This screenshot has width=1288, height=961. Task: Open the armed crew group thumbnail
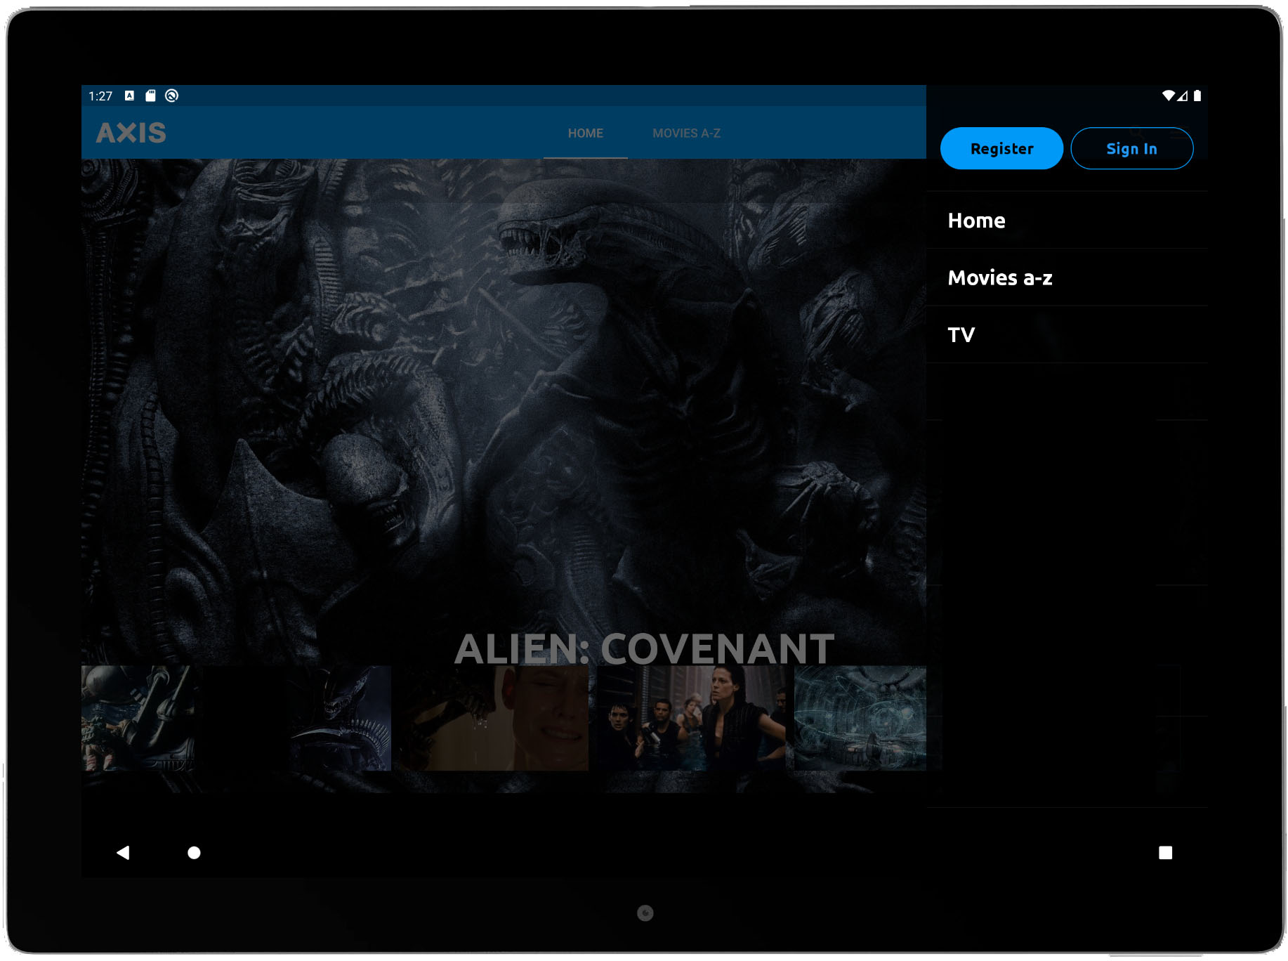pos(692,718)
